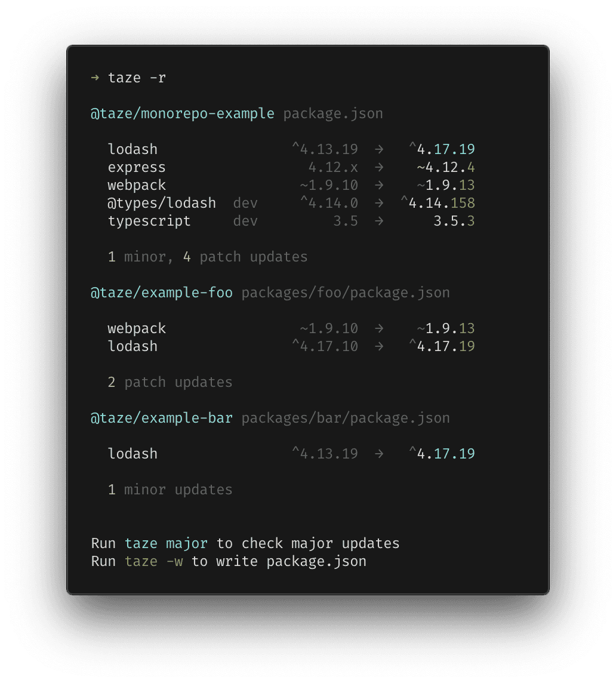Click the yellow prompt arrow before taze -r
The image size is (616, 683).
pos(95,78)
